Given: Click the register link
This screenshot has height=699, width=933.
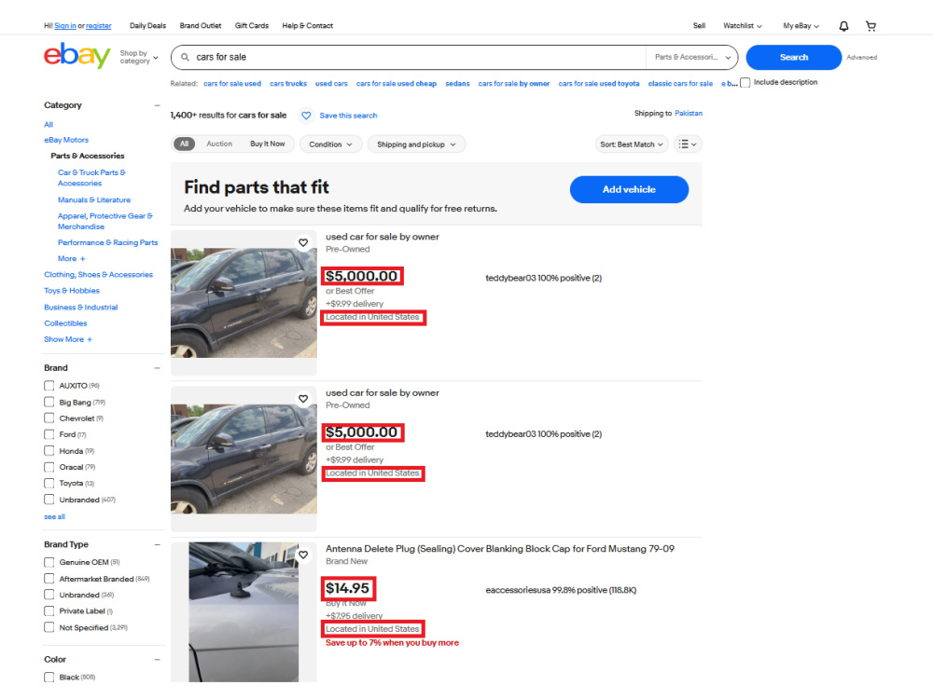Looking at the screenshot, I should [x=99, y=25].
